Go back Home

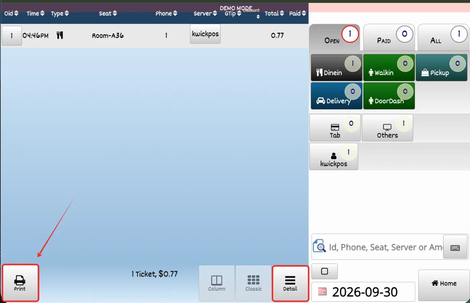click(444, 285)
